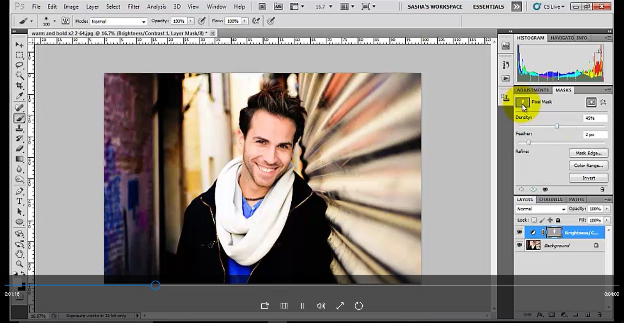Image resolution: width=624 pixels, height=323 pixels.
Task: Open the layer blend mode dropdown
Action: tap(541, 209)
